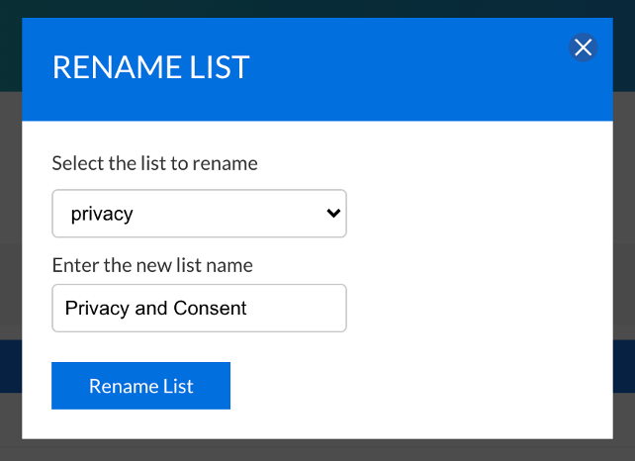Image resolution: width=635 pixels, height=461 pixels.
Task: Click the word 'Privacy' in the name field
Action: point(96,309)
